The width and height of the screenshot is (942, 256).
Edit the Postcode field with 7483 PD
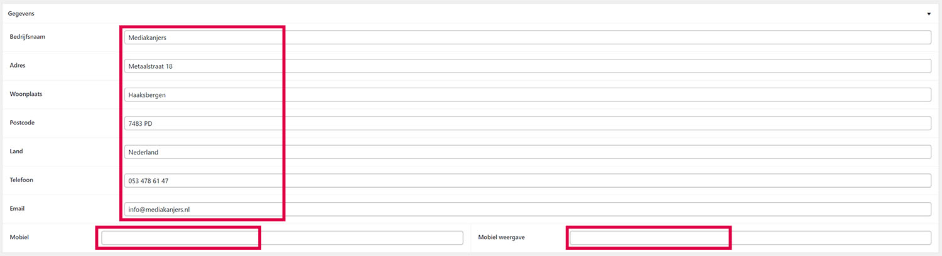(x=528, y=123)
